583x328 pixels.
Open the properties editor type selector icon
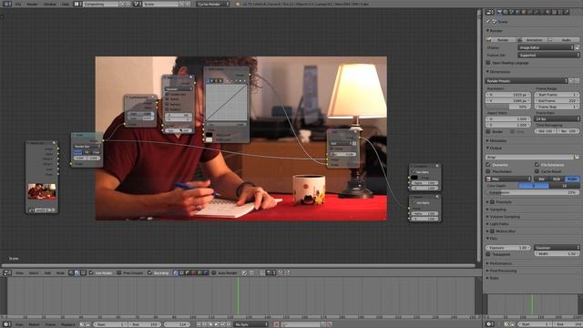[490, 12]
